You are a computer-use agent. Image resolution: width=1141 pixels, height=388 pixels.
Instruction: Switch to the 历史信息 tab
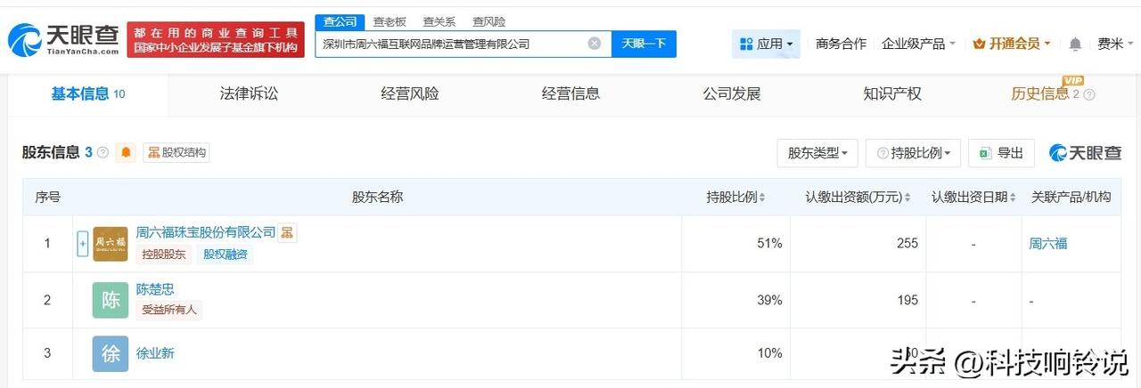point(1039,93)
